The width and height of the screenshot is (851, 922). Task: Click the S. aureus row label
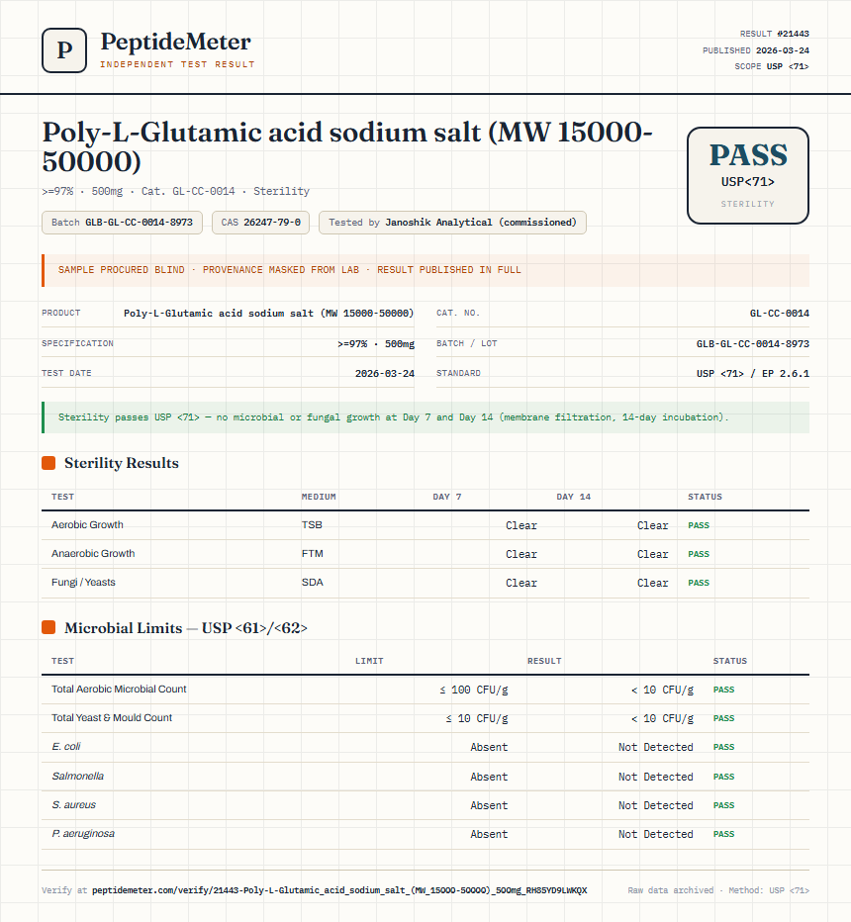(73, 805)
